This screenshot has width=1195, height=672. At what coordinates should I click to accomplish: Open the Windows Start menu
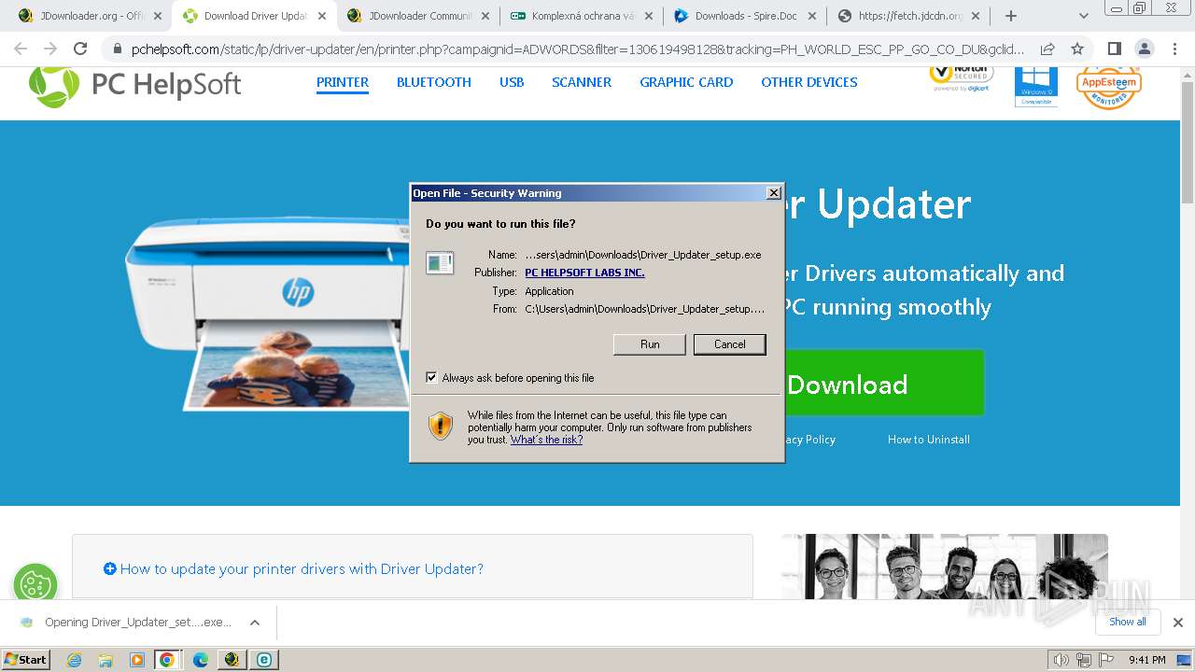(26, 659)
